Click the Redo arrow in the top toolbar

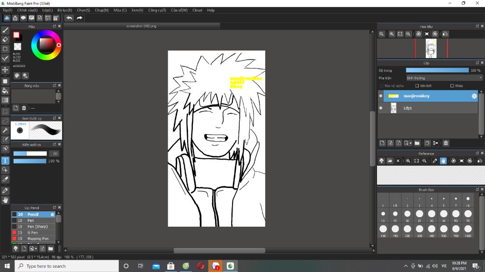coord(80,18)
